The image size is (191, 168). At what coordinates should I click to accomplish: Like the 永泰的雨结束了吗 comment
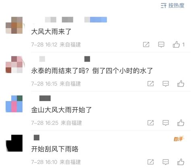click(x=181, y=84)
